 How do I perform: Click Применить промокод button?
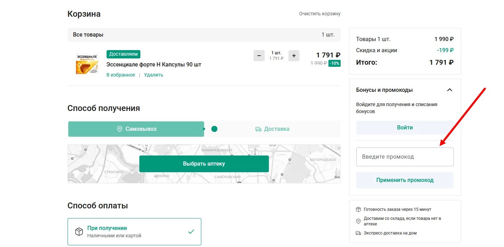405,180
